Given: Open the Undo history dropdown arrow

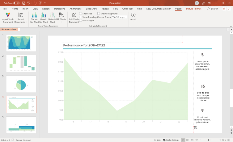Looking at the screenshot, I should pyautogui.click(x=32, y=3).
